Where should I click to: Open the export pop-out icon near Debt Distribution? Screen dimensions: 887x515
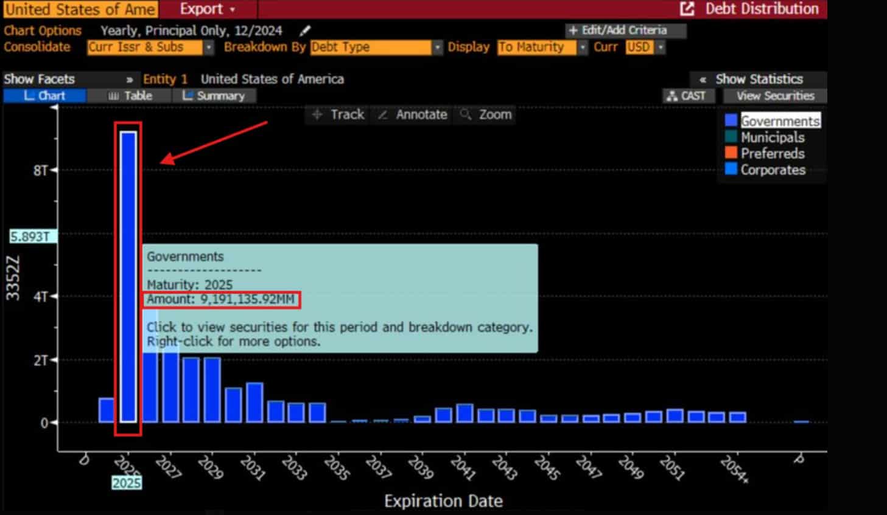687,9
